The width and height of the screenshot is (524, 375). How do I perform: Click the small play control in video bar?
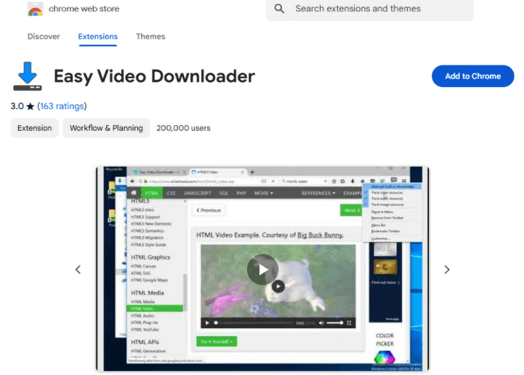tap(207, 323)
